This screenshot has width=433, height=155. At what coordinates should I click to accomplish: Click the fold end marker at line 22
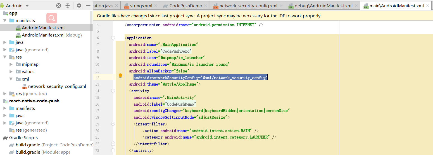pyautogui.click(x=113, y=144)
